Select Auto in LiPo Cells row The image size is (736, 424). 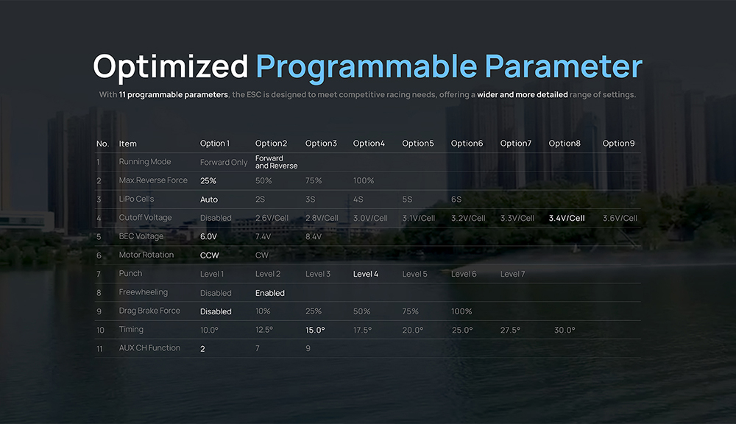click(x=209, y=199)
